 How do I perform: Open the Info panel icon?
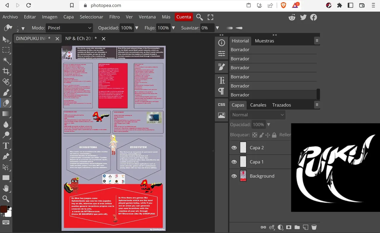click(x=221, y=43)
